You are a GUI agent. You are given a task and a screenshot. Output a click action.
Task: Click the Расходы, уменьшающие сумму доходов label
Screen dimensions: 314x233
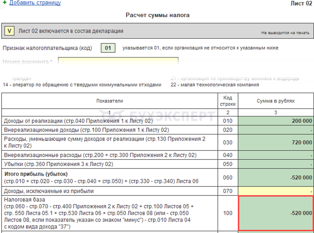105,142
